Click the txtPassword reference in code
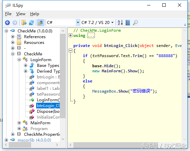Viewport: 190px width, 151px height. tap(105, 56)
